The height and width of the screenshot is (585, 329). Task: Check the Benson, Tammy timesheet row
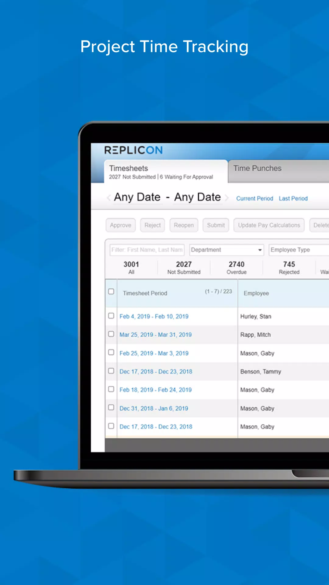tap(111, 371)
